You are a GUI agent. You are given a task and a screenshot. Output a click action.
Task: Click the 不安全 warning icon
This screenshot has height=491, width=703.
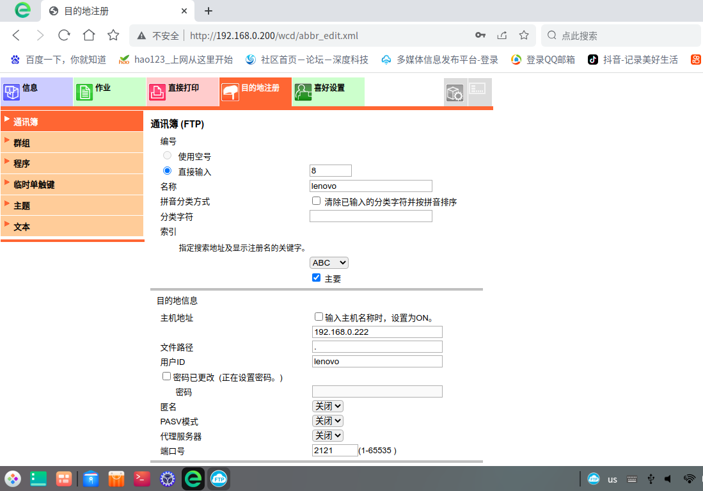(x=141, y=35)
